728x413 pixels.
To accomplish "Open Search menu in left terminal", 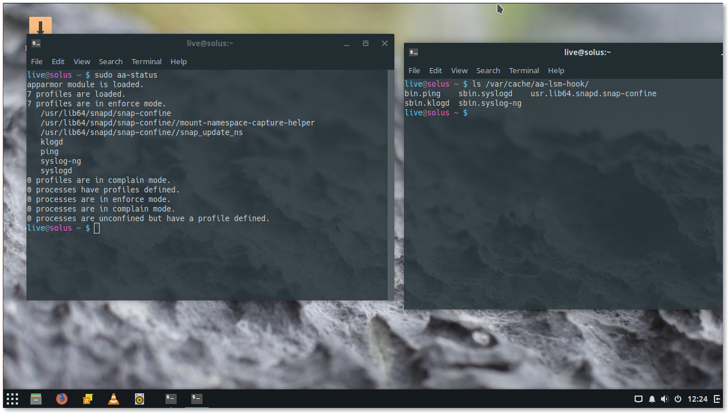I will point(111,61).
